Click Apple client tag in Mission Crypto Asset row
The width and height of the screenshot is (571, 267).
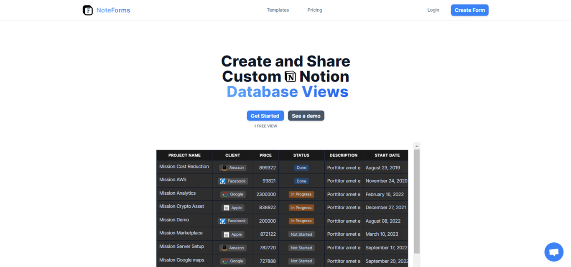tap(233, 208)
